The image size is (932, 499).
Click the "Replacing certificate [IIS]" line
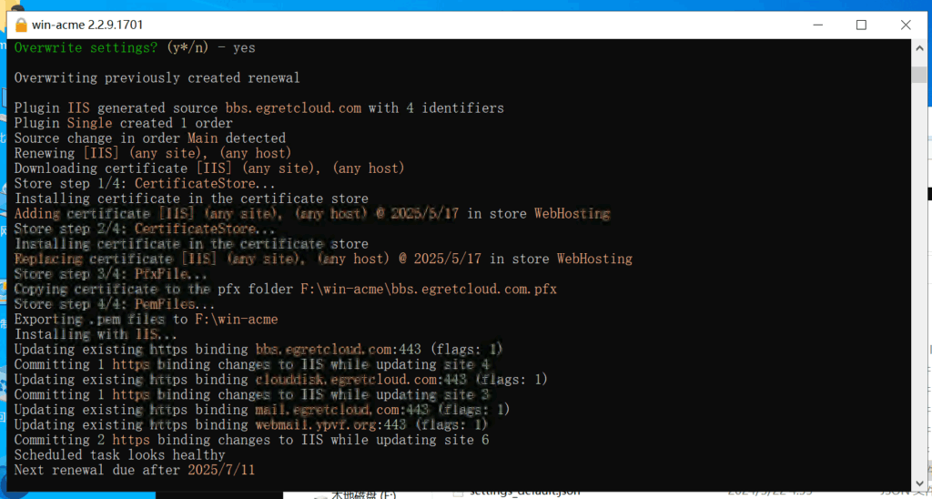click(x=323, y=259)
